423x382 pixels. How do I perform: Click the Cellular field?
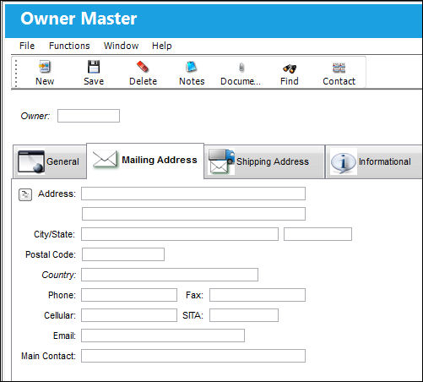tap(129, 315)
